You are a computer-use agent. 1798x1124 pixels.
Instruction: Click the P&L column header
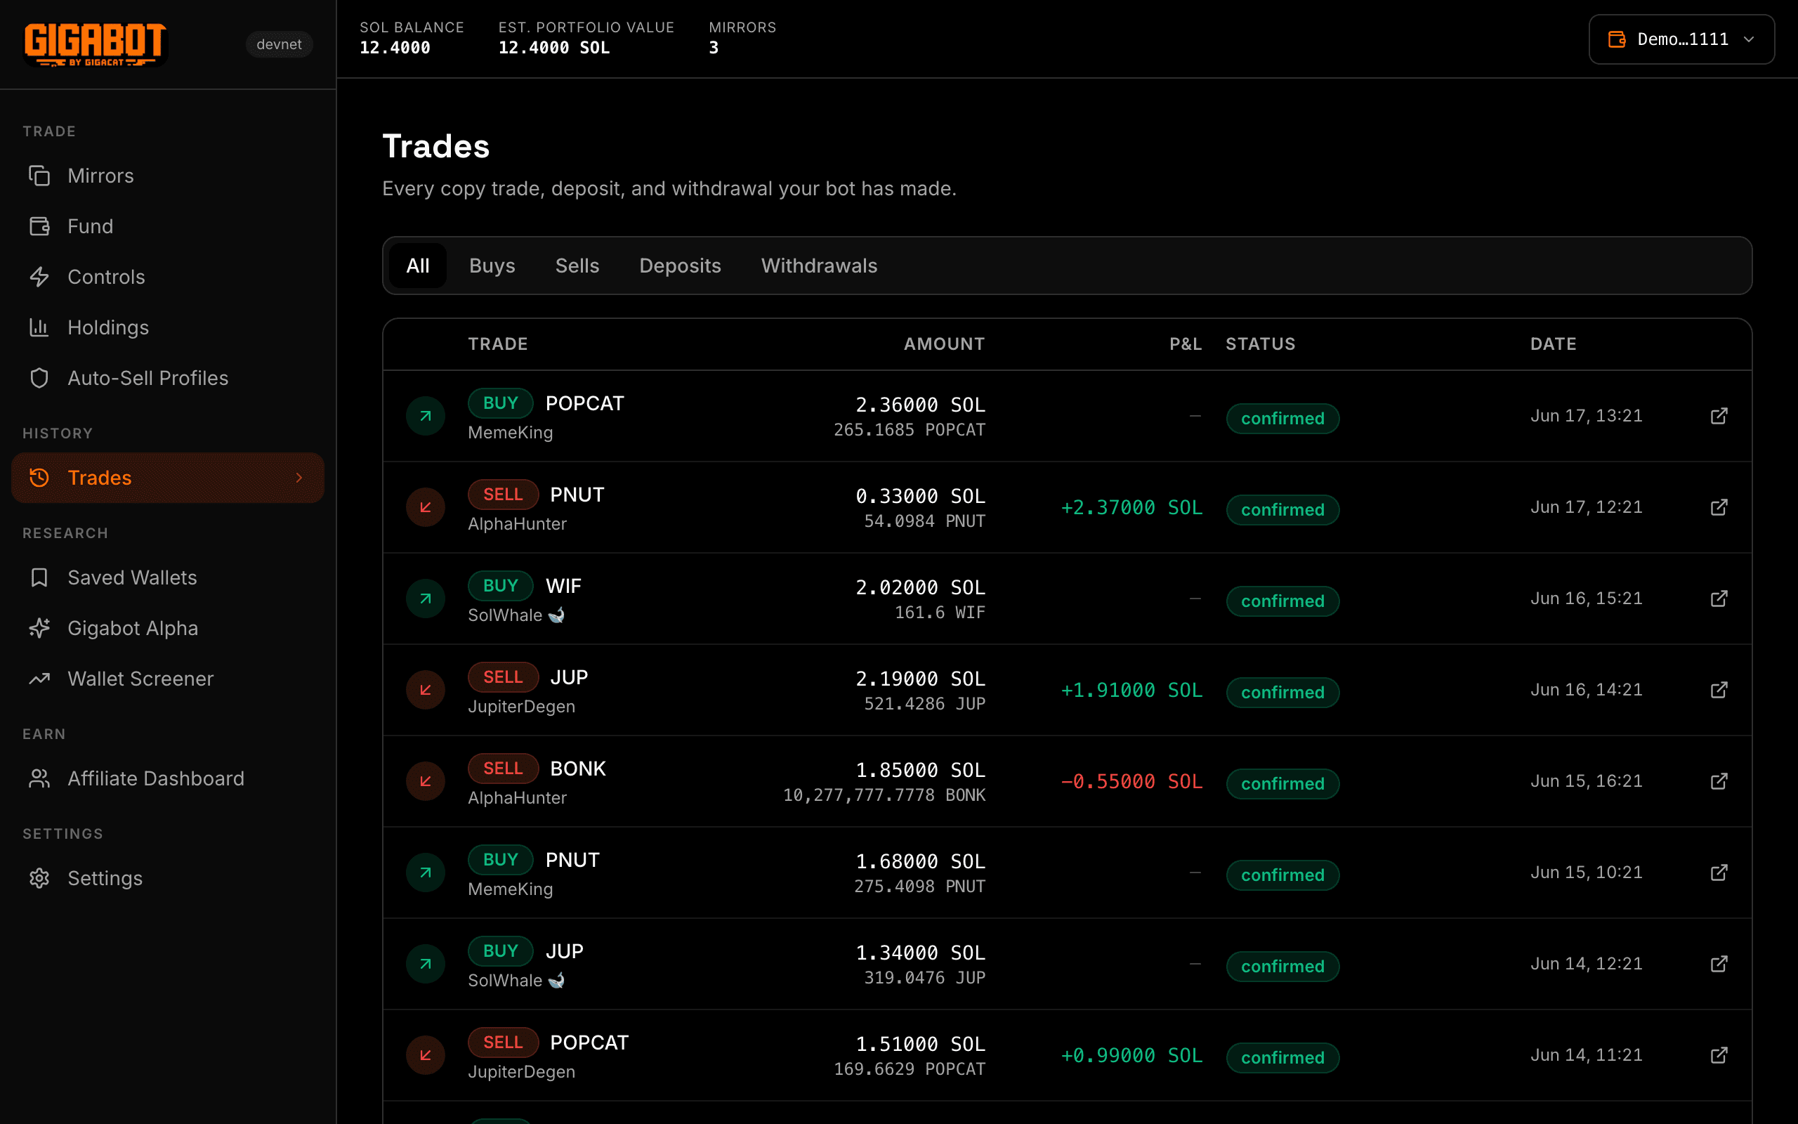pos(1186,344)
